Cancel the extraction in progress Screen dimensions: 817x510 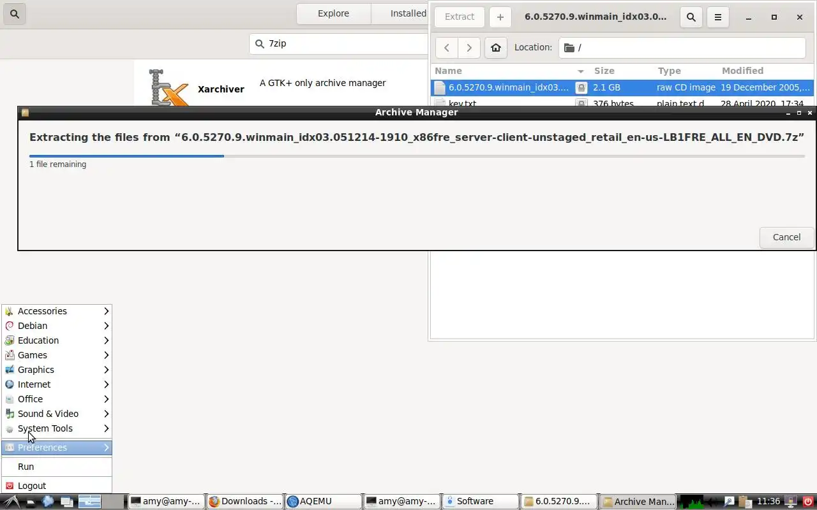coord(786,237)
